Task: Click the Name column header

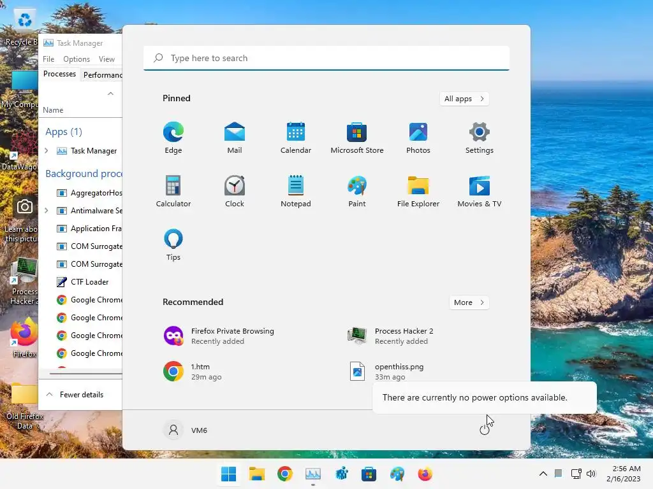Action: [x=54, y=110]
